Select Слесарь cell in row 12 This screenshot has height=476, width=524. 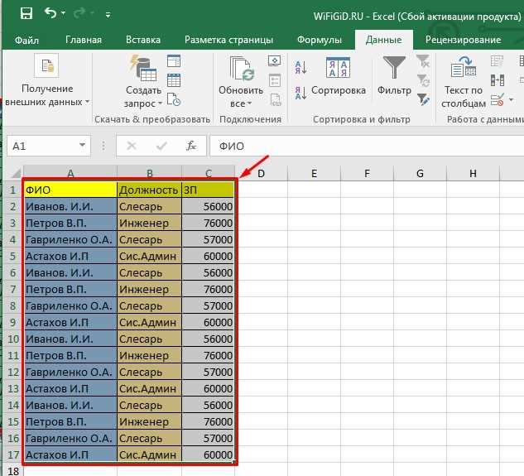(x=149, y=372)
